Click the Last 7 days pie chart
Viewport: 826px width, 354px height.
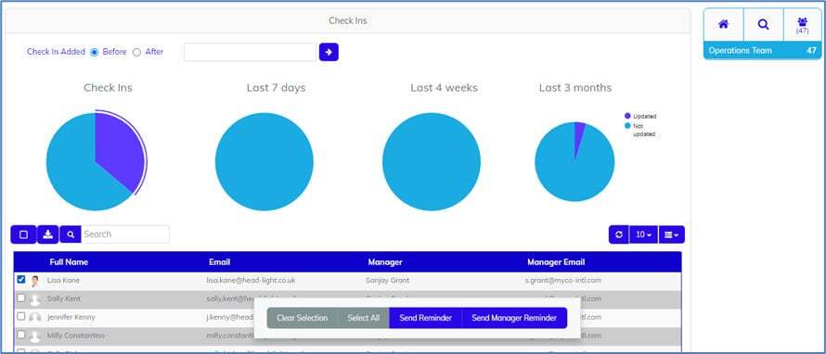(x=265, y=161)
